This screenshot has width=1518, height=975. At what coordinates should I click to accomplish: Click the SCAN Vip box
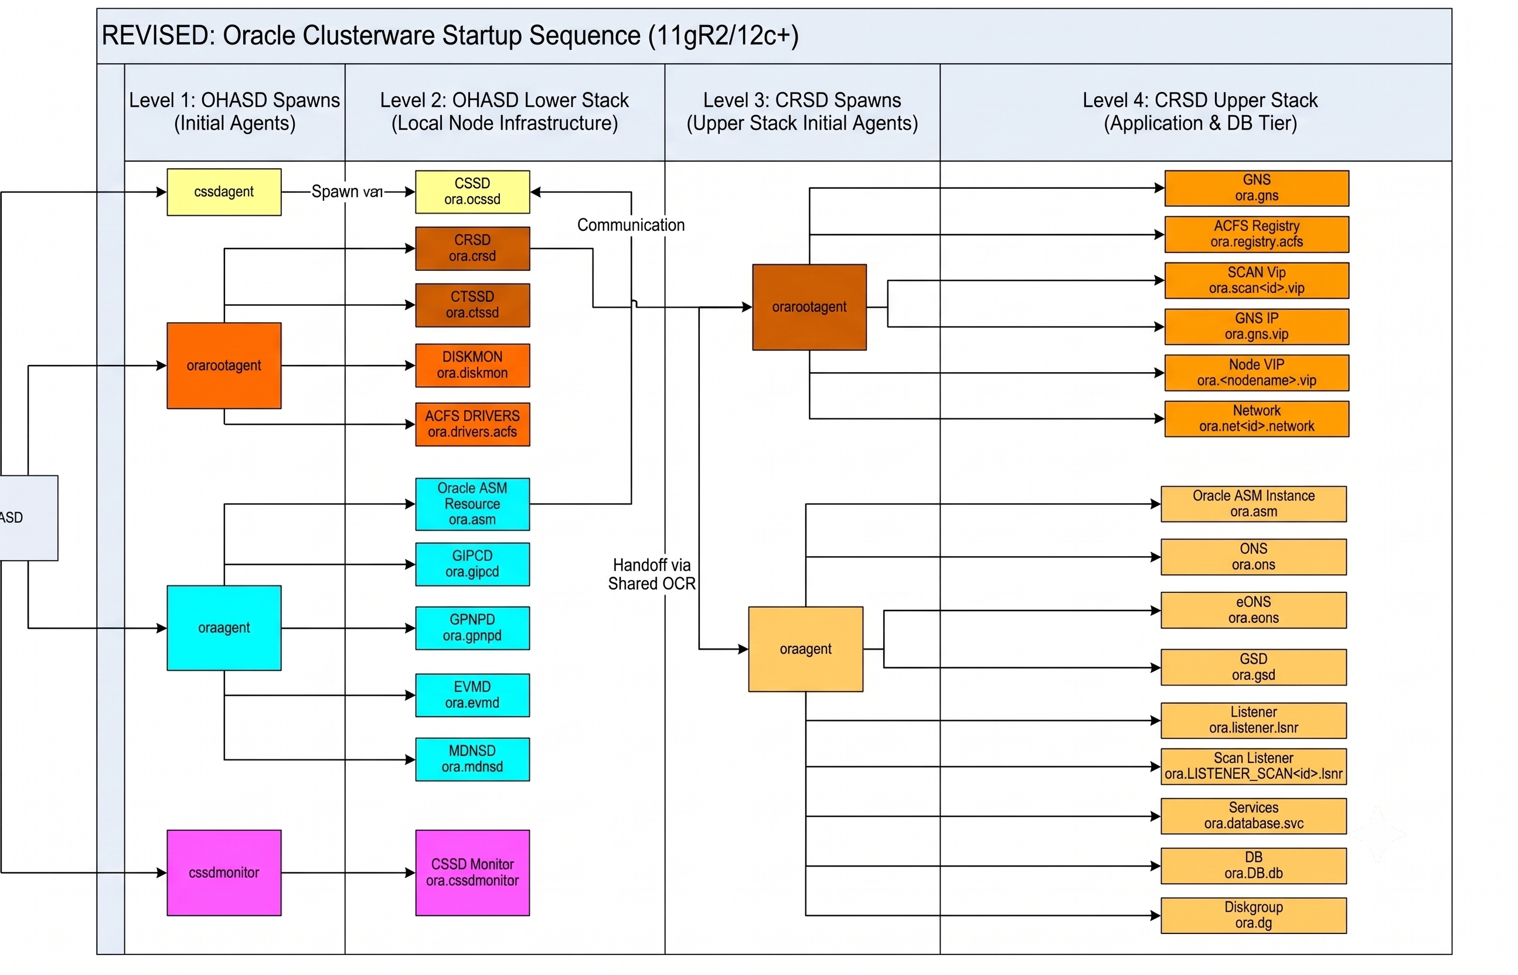click(x=1257, y=281)
